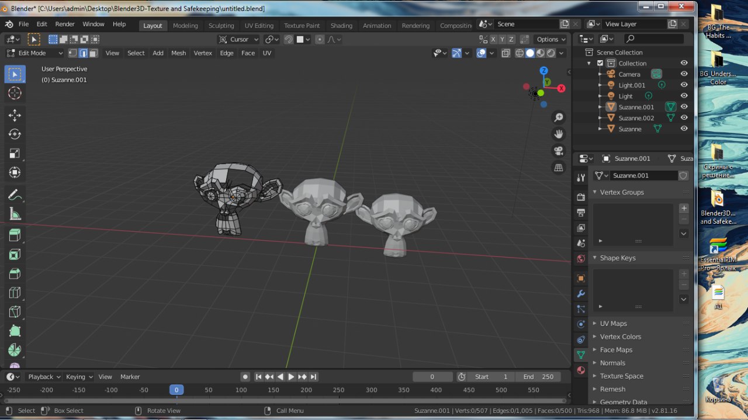Viewport: 748px width, 420px height.
Task: Open the Render menu
Action: pos(65,25)
